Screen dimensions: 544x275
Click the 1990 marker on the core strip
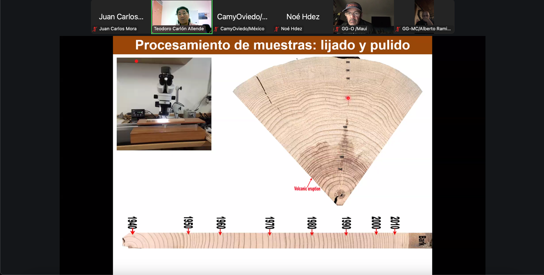tap(346, 226)
